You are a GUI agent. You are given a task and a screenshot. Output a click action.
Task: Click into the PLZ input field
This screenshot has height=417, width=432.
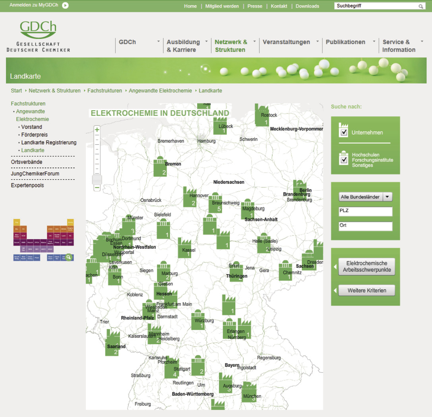(x=365, y=211)
